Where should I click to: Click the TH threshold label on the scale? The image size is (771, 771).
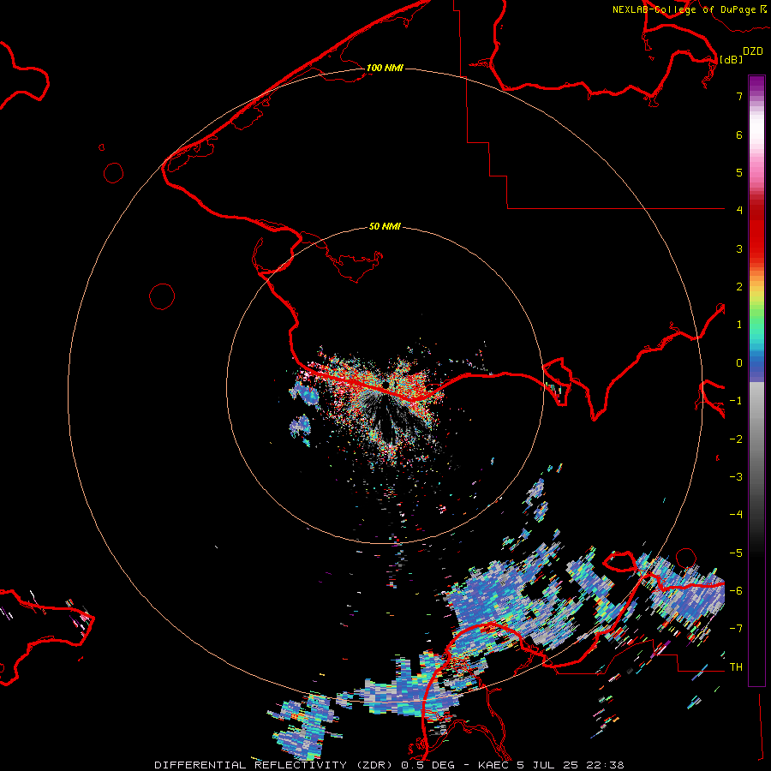pyautogui.click(x=736, y=667)
